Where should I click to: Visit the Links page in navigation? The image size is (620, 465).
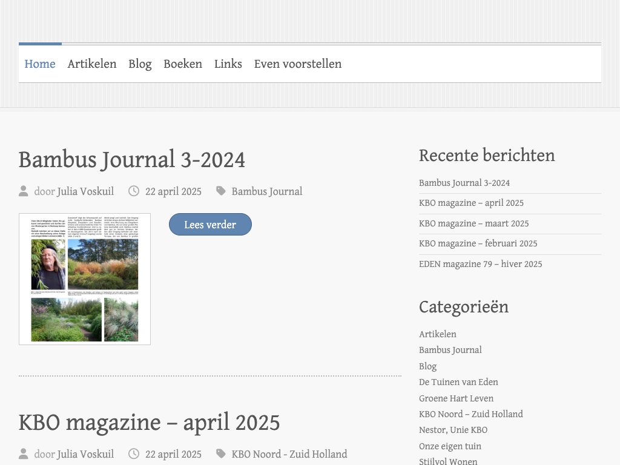228,64
